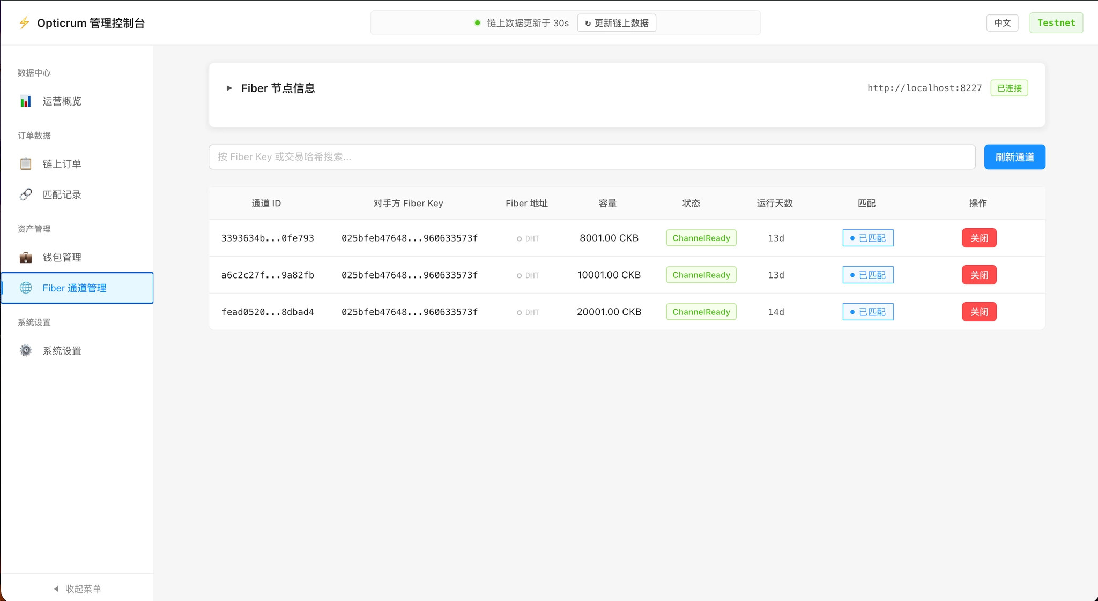Click the DHT indicator in the a6c2c27f row

pyautogui.click(x=528, y=275)
